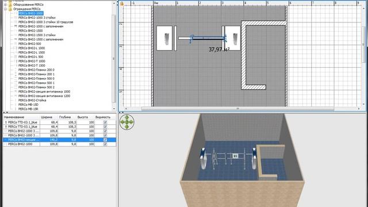This screenshot has height=207, width=368.
Task: Select bottom PERCo BH02-1000 row in furniture table
Action: pyautogui.click(x=59, y=144)
